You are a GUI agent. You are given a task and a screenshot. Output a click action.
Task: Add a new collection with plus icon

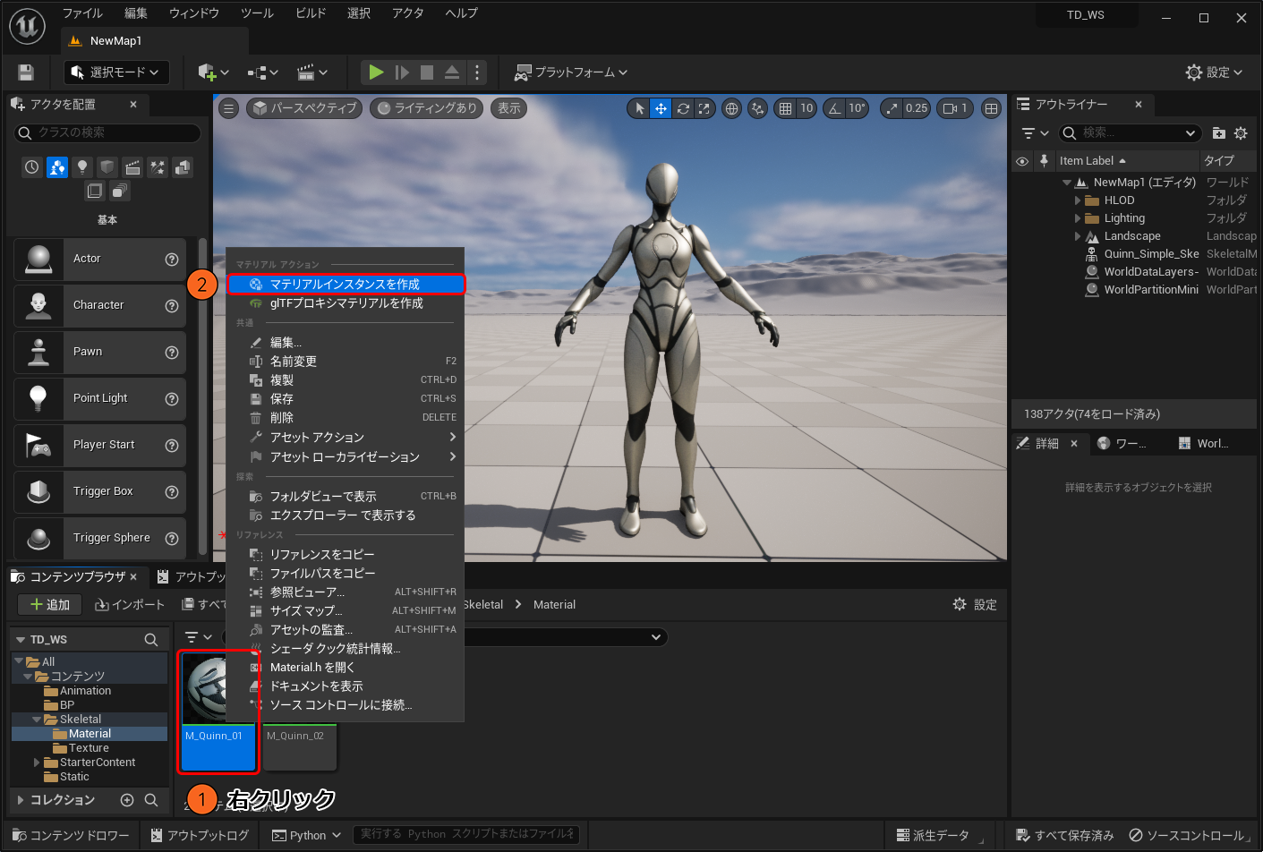pos(127,800)
